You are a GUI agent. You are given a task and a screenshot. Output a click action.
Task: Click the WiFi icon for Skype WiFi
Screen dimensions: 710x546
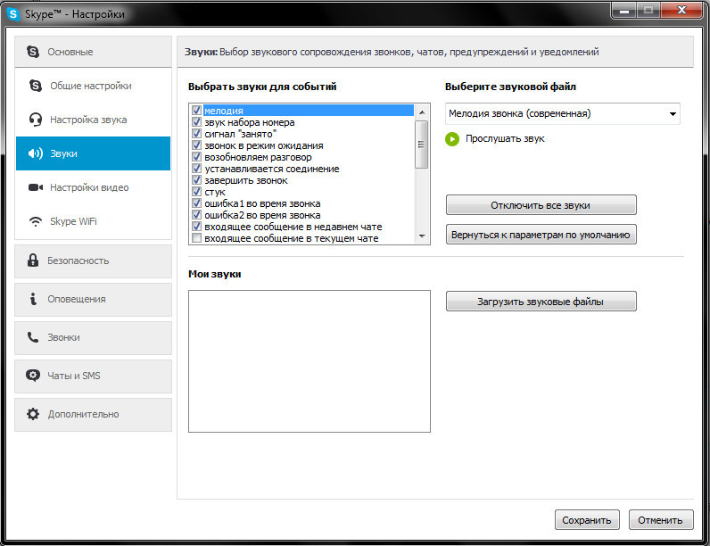pyautogui.click(x=36, y=221)
